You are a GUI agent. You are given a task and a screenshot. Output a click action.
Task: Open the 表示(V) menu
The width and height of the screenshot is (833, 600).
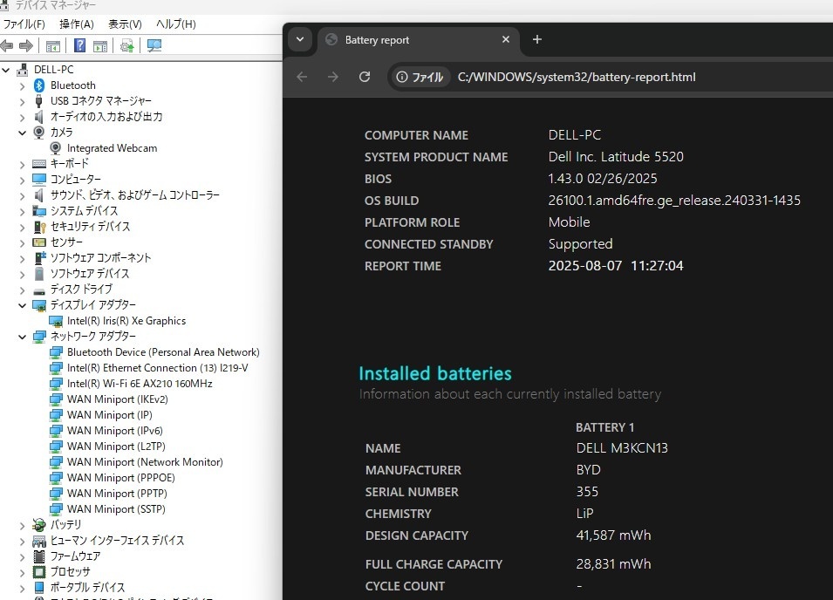[x=125, y=24]
